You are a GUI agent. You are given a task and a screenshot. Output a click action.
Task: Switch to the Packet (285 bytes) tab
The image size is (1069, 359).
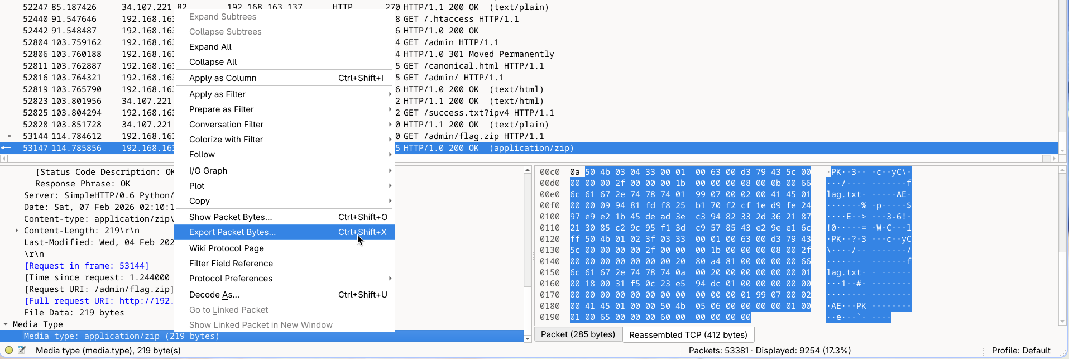point(578,334)
